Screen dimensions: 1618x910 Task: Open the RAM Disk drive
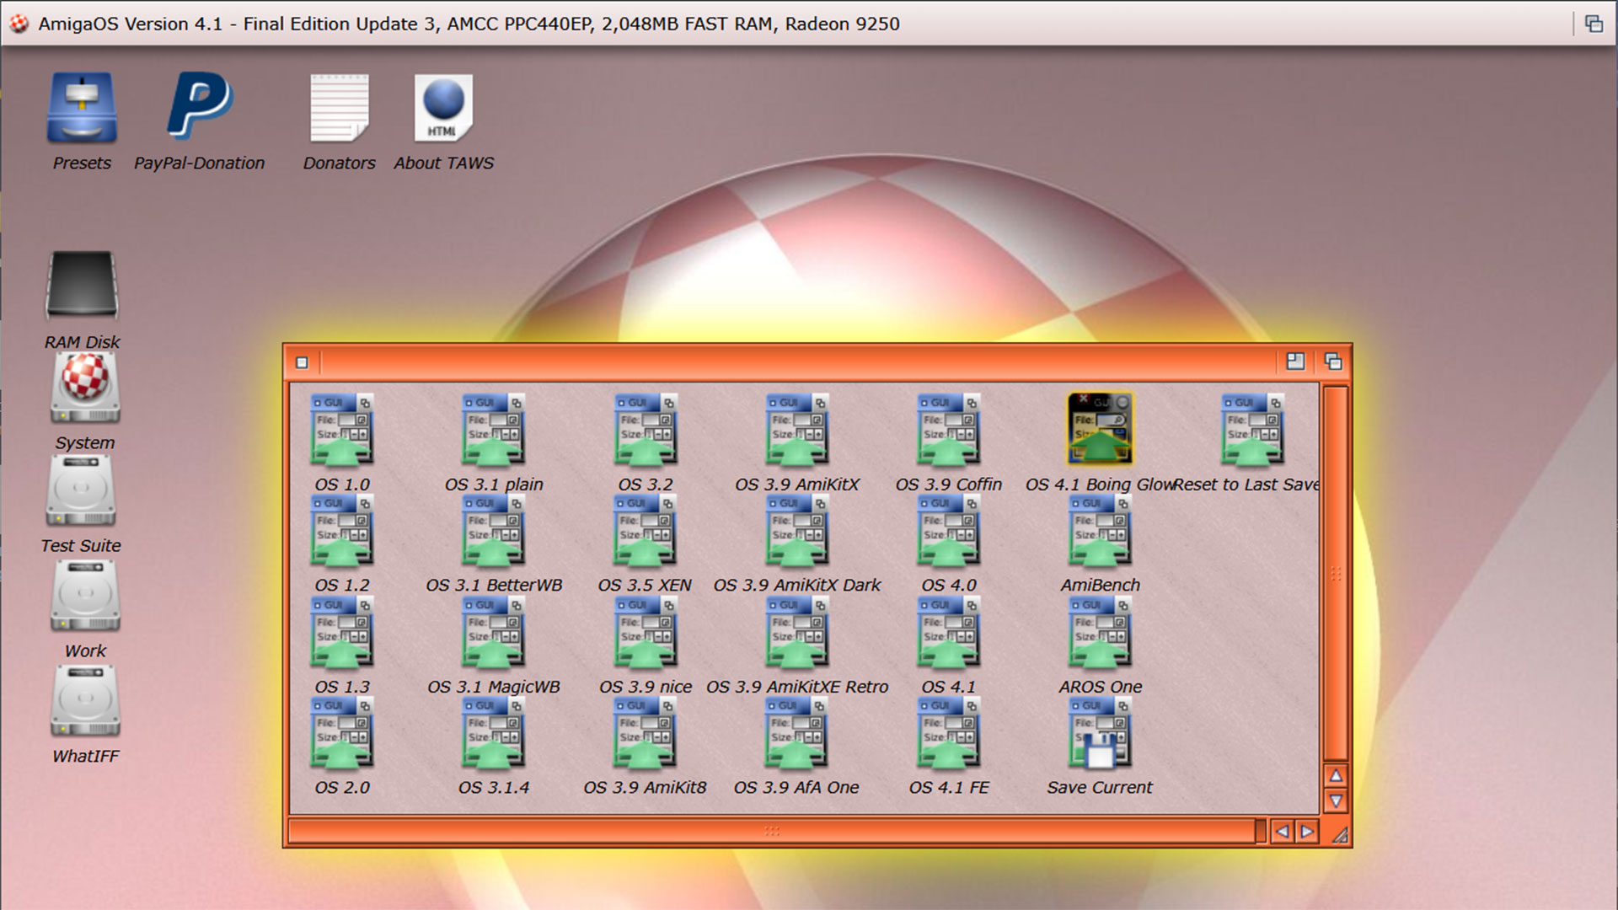[x=82, y=286]
